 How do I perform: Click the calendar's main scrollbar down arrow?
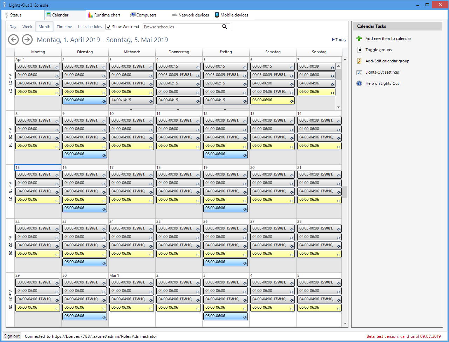(x=345, y=323)
